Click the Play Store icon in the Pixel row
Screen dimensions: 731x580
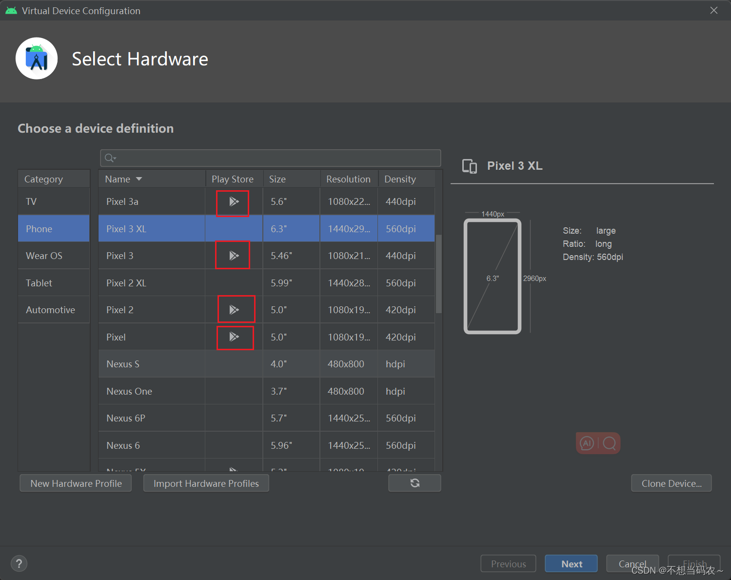[x=234, y=337]
